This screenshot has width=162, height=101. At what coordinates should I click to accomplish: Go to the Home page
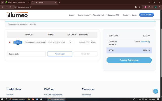coord(71,15)
